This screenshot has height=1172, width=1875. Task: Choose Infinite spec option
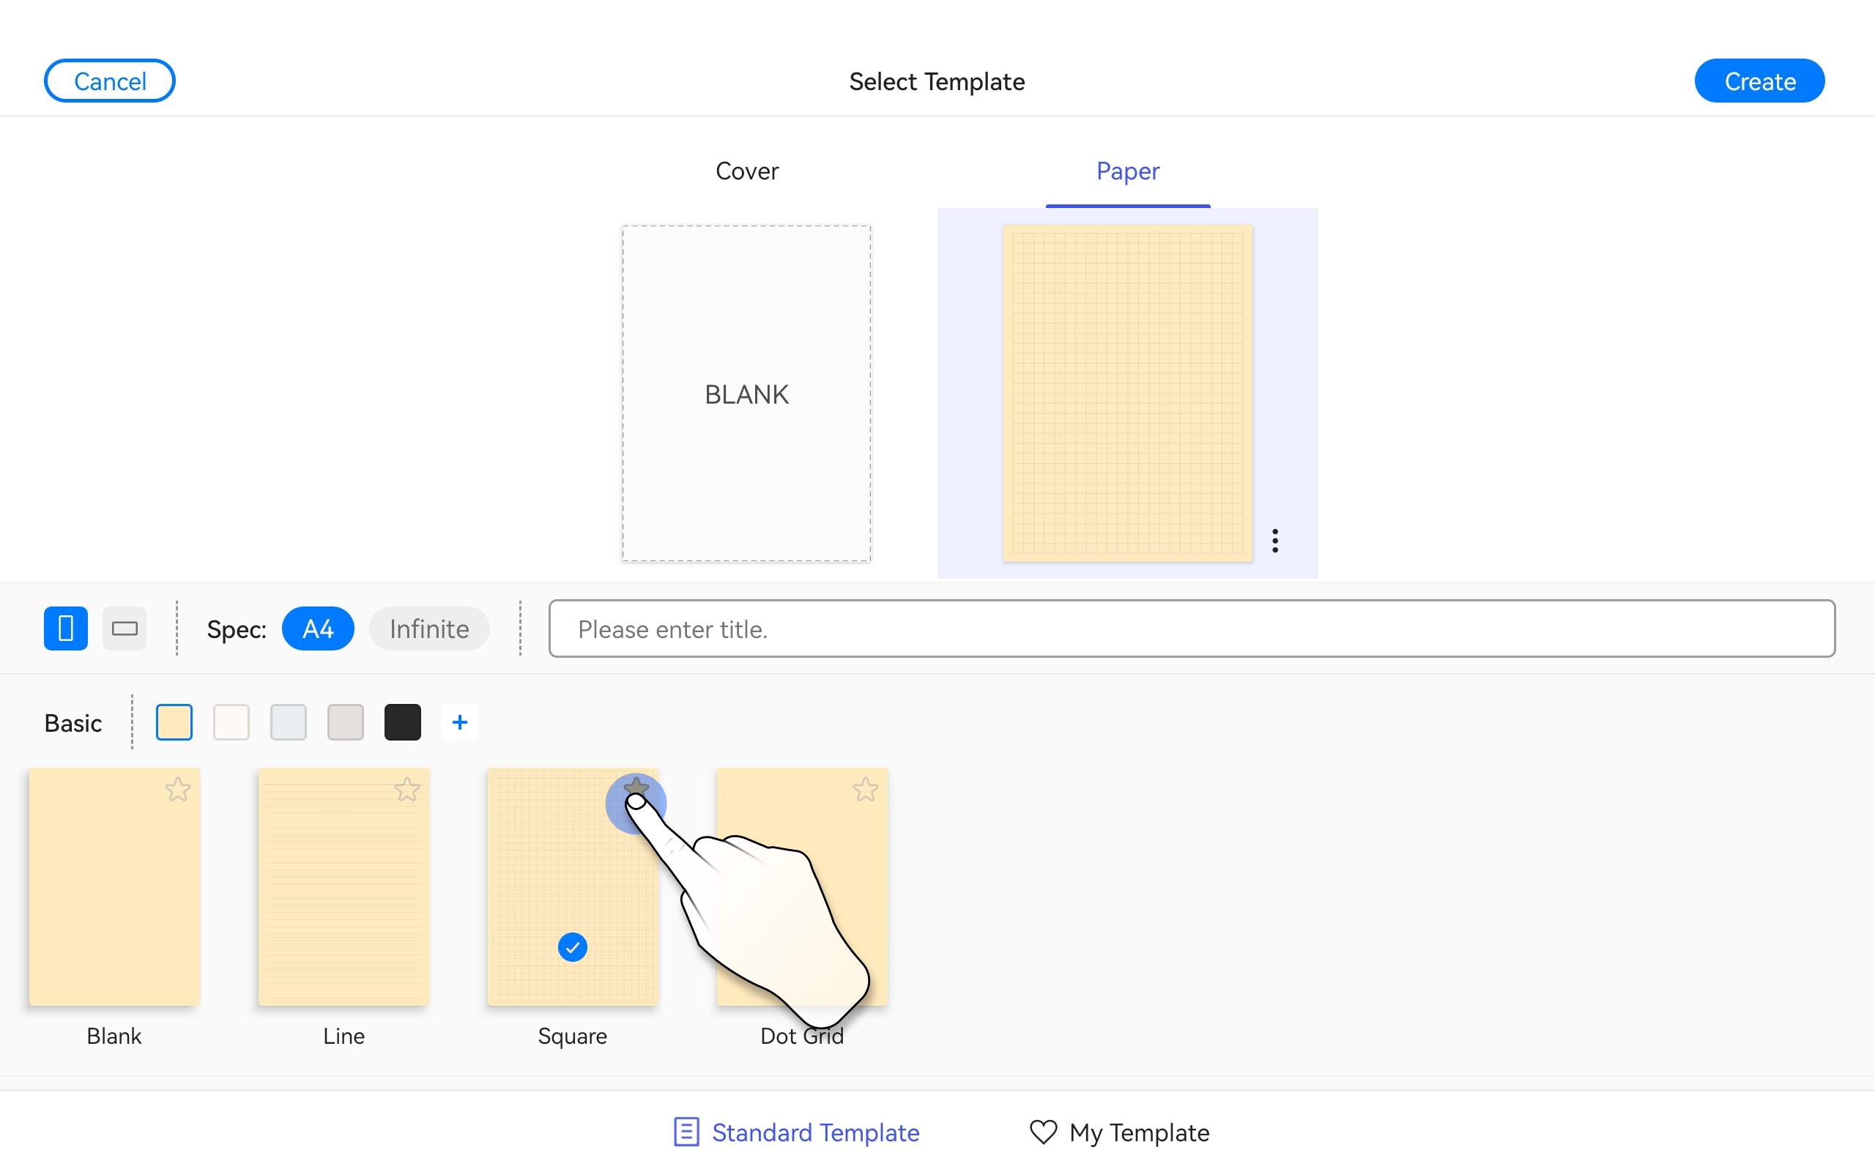[429, 628]
